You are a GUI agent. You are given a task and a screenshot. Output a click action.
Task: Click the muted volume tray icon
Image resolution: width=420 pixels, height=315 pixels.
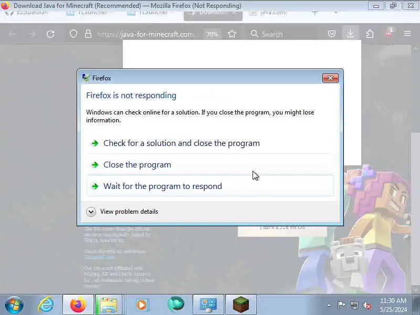pyautogui.click(x=367, y=305)
